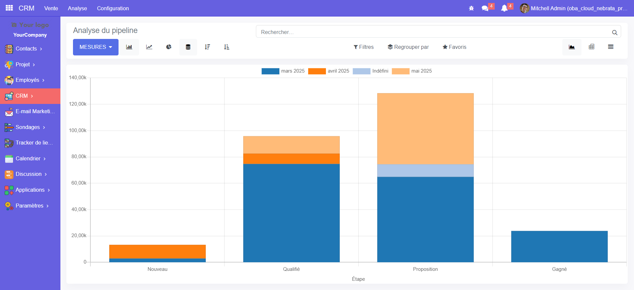This screenshot has width=634, height=290.
Task: Open Contacts in the sidebar
Action: tap(26, 49)
